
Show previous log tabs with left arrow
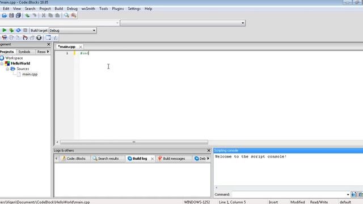coord(56,159)
